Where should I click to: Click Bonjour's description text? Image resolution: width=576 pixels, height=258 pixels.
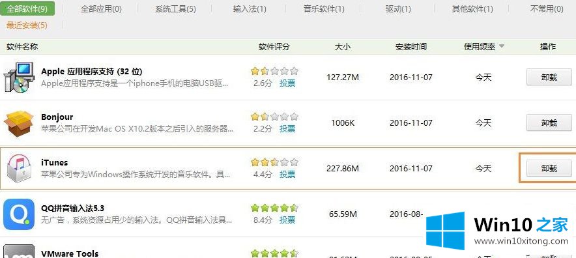pyautogui.click(x=137, y=129)
